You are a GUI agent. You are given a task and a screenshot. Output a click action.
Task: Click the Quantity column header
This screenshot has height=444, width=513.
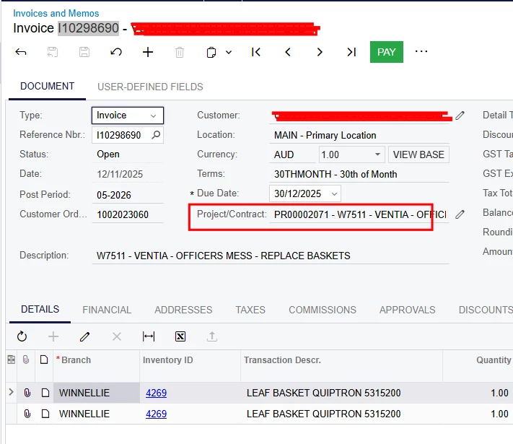point(478,366)
